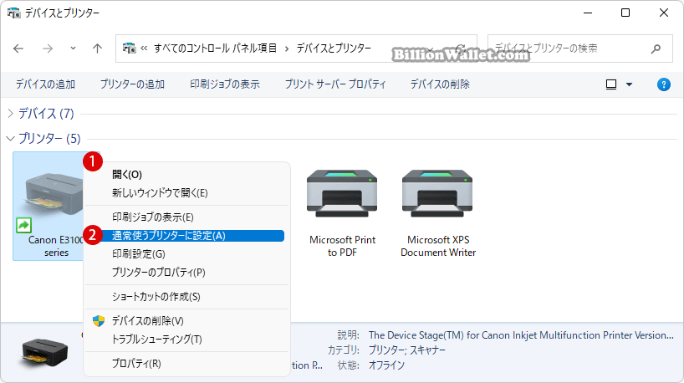Open Help with the blue question icon
Viewport: 684px width, 383px height.
click(x=663, y=84)
